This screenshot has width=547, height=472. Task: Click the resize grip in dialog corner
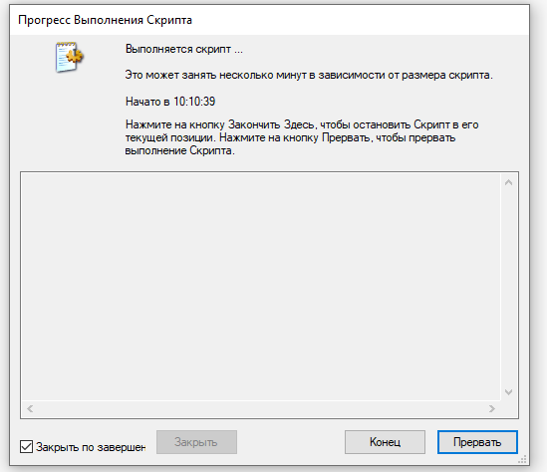click(522, 459)
